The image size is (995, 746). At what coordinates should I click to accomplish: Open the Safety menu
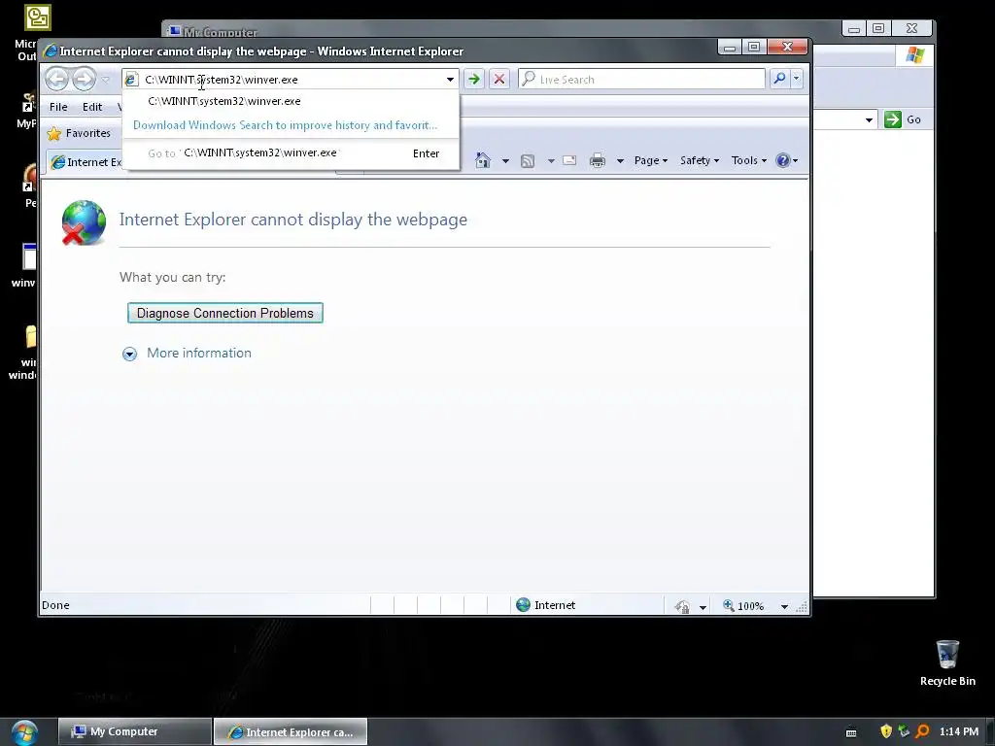point(700,160)
